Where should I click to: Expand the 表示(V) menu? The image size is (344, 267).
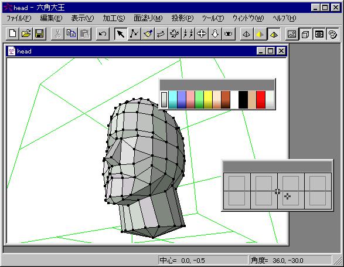(83, 18)
